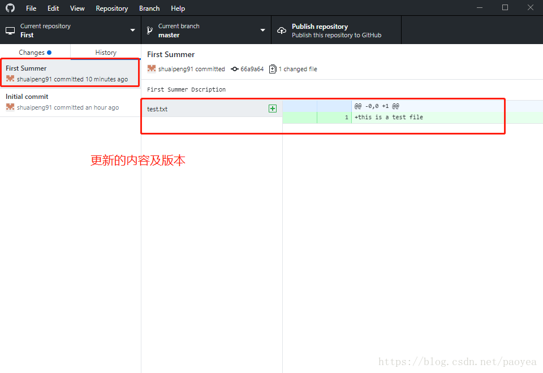Click the 1 changed file label

pyautogui.click(x=298, y=69)
